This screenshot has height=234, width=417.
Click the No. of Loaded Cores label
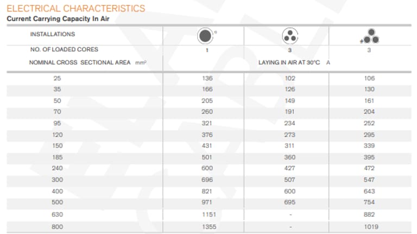64,49
